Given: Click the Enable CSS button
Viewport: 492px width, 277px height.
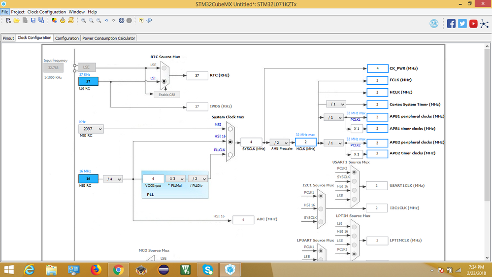Looking at the screenshot, I should tap(166, 95).
